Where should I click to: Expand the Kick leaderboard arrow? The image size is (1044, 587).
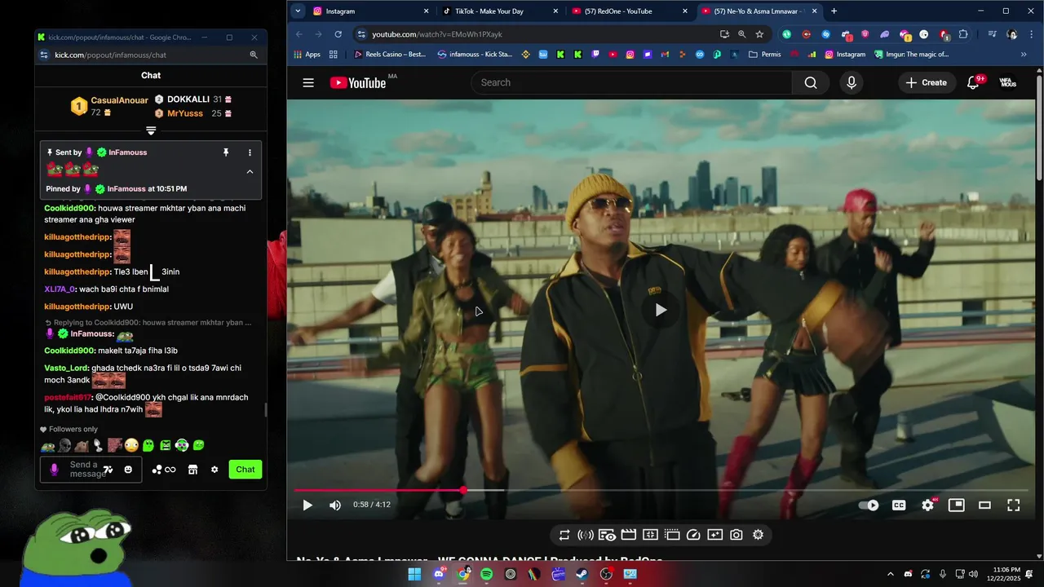[x=151, y=130]
